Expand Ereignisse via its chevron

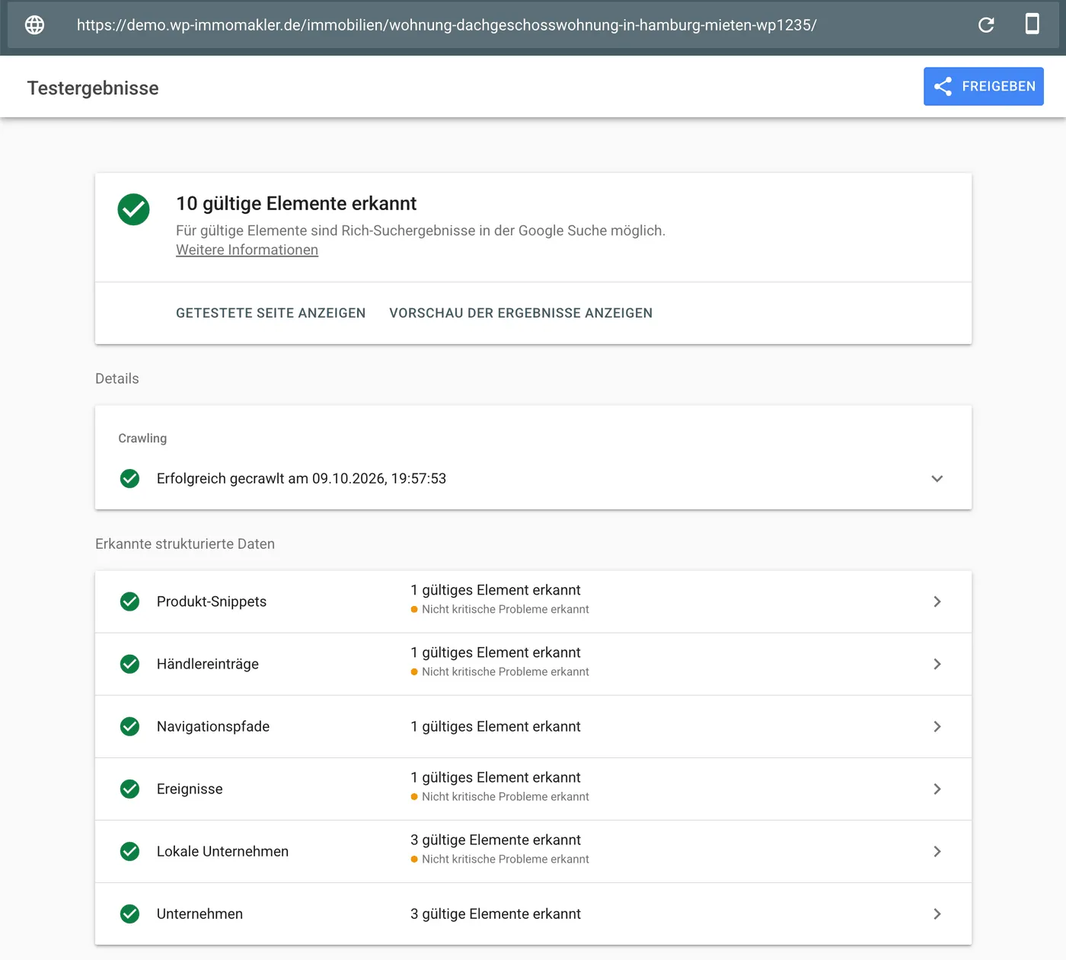pos(937,789)
